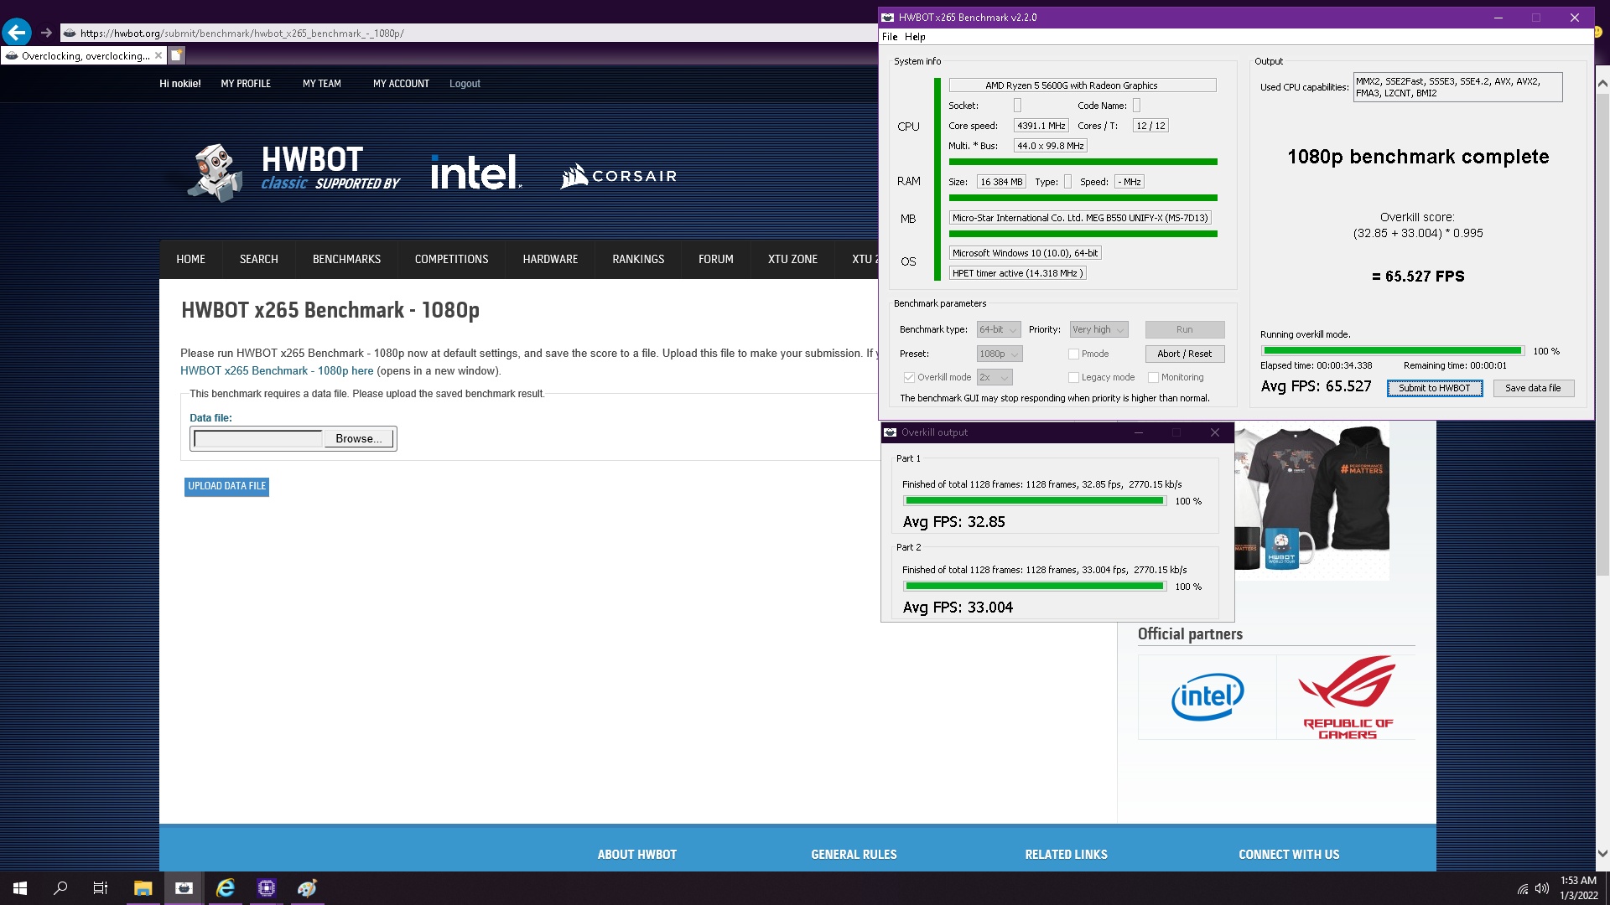
Task: Open HWBOT x265 Benchmark - 1080p here link
Action: tap(277, 370)
